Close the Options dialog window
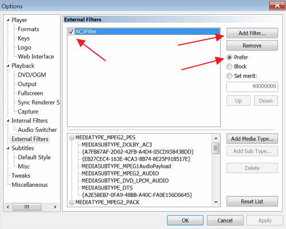 [x=277, y=6]
